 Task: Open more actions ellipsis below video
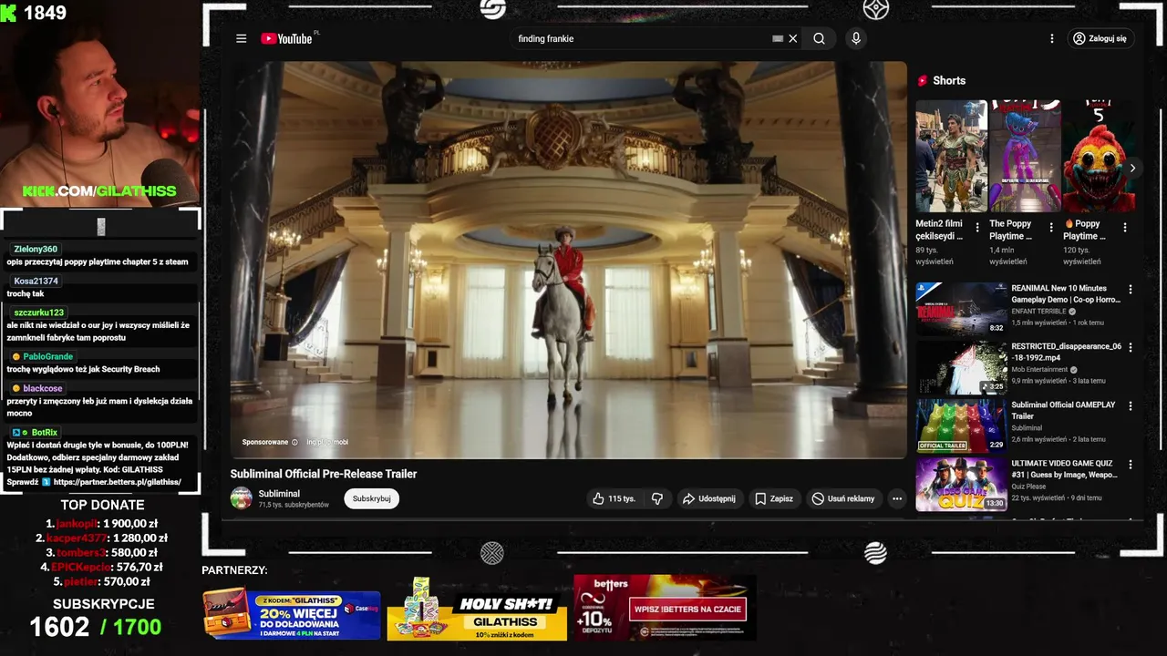pyautogui.click(x=897, y=498)
